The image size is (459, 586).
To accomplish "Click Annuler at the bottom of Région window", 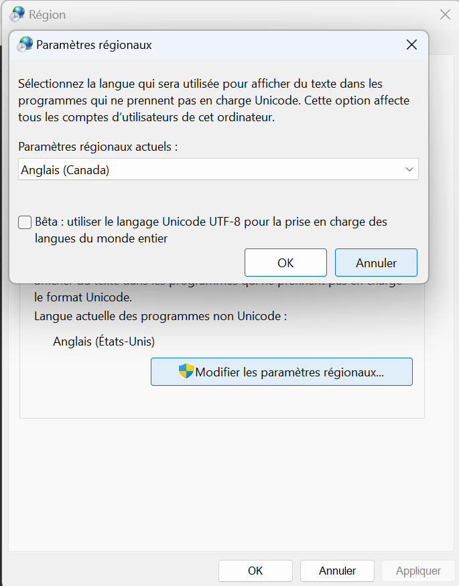I will (337, 571).
